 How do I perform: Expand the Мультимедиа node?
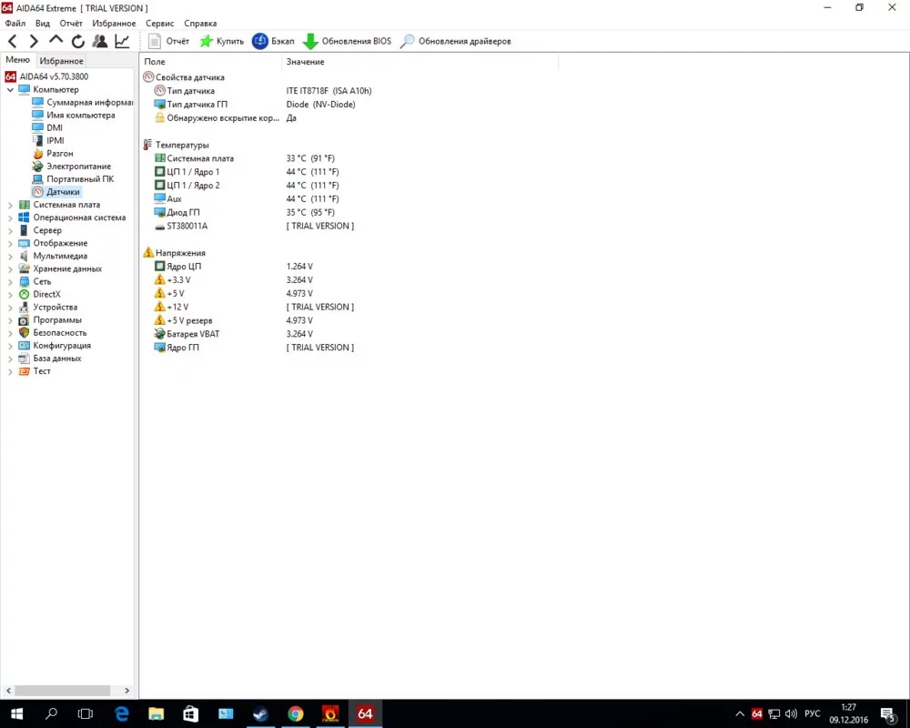(x=10, y=256)
